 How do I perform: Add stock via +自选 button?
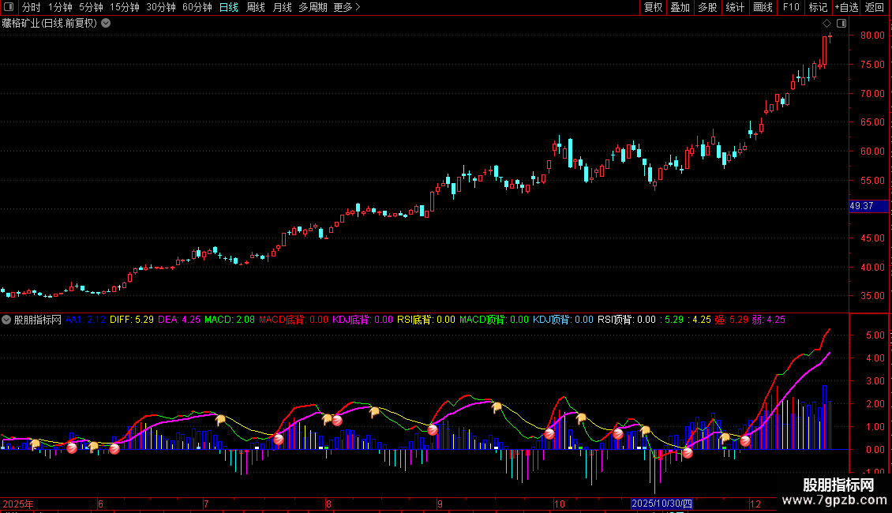pos(846,7)
